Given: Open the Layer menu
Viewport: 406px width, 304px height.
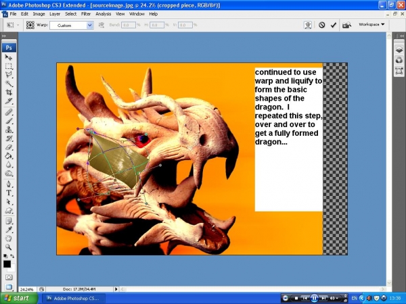Looking at the screenshot, I should pyautogui.click(x=55, y=14).
